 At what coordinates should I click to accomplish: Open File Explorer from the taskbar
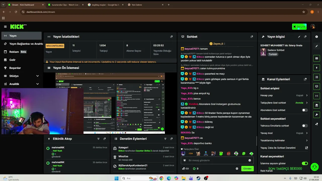coord(184,178)
